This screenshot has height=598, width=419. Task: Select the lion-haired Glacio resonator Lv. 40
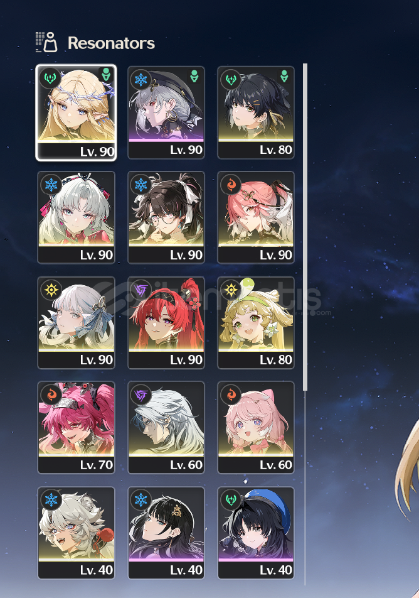click(x=76, y=533)
